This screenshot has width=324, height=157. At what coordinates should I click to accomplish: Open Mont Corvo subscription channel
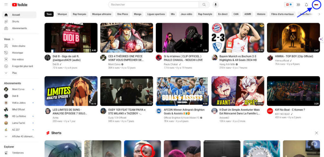19,89
